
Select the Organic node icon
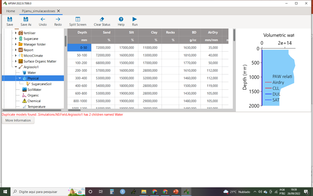[x=24, y=95]
